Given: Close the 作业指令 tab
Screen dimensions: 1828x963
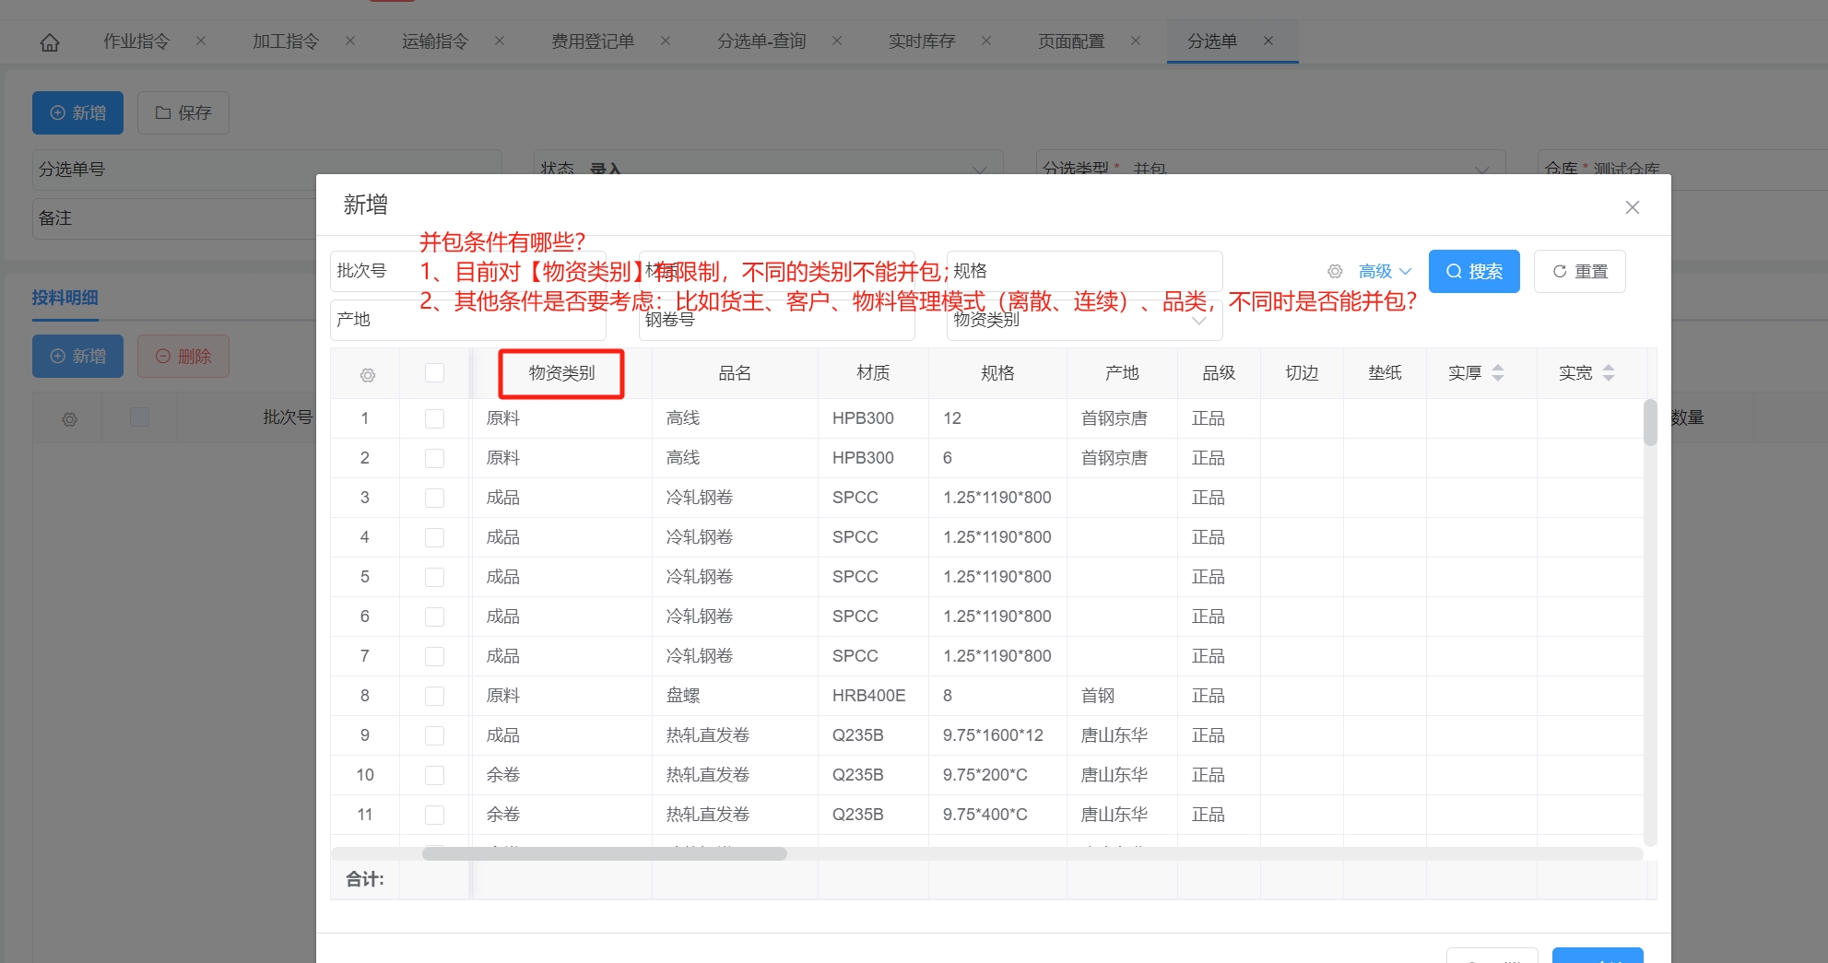Looking at the screenshot, I should 201,41.
